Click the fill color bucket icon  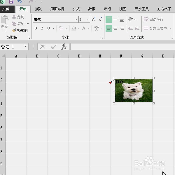[x=74, y=28]
